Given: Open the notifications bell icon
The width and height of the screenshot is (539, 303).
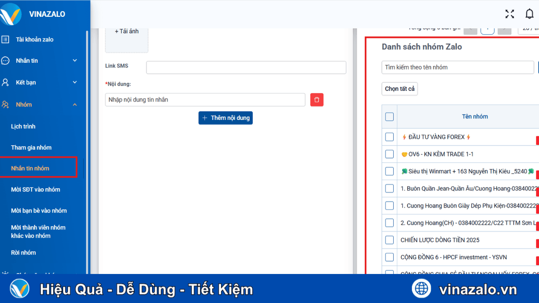Looking at the screenshot, I should (x=530, y=14).
